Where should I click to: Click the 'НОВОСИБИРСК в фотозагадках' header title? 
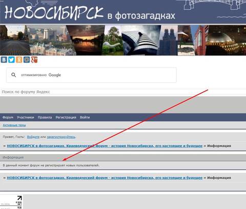tap(90, 13)
